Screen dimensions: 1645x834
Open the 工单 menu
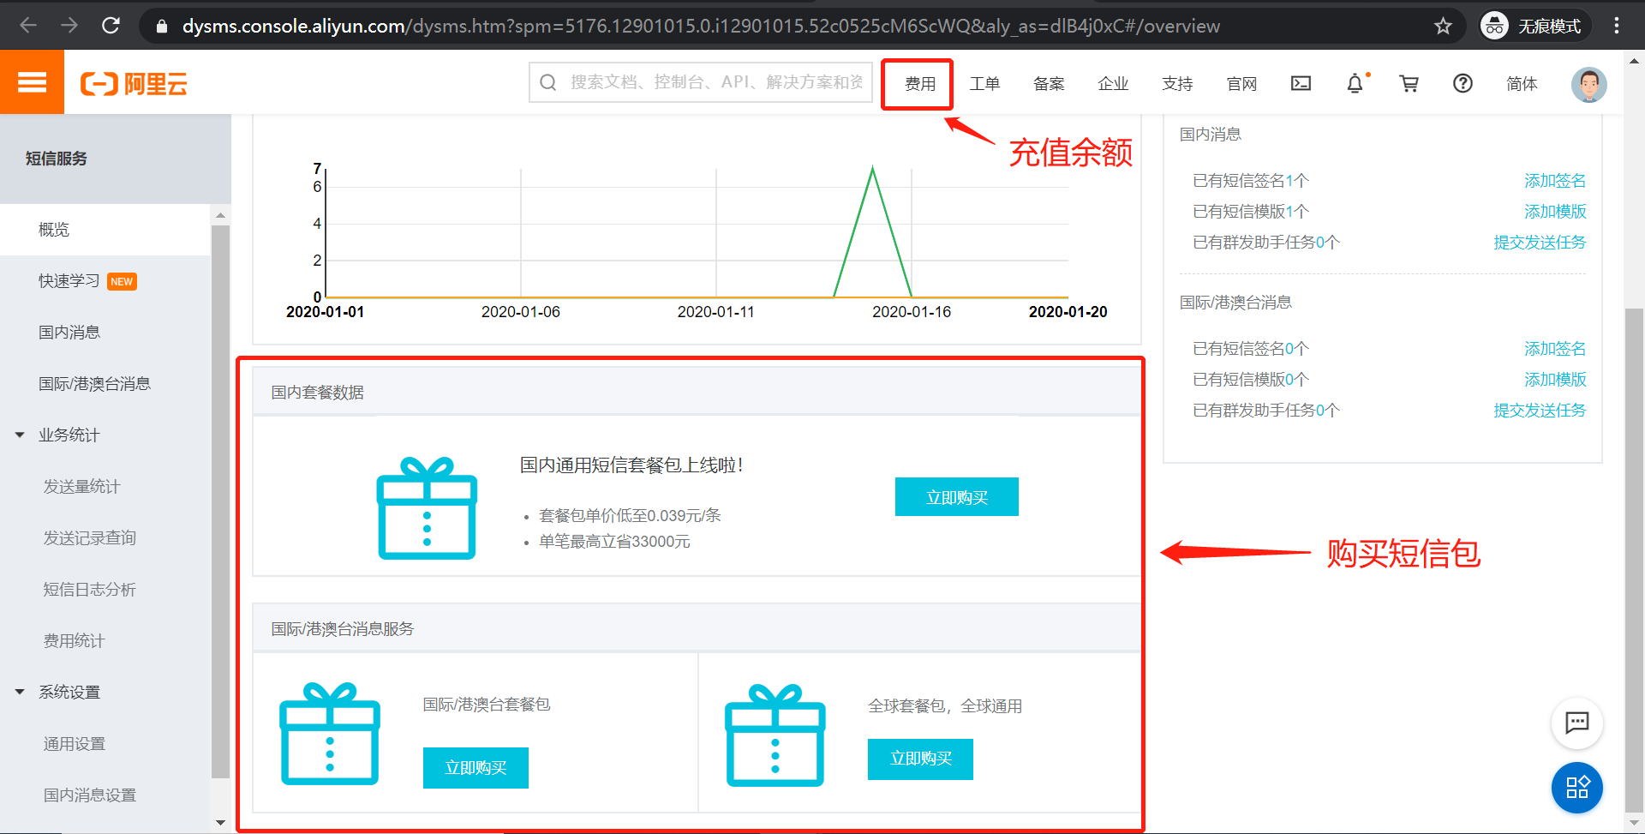coord(984,83)
